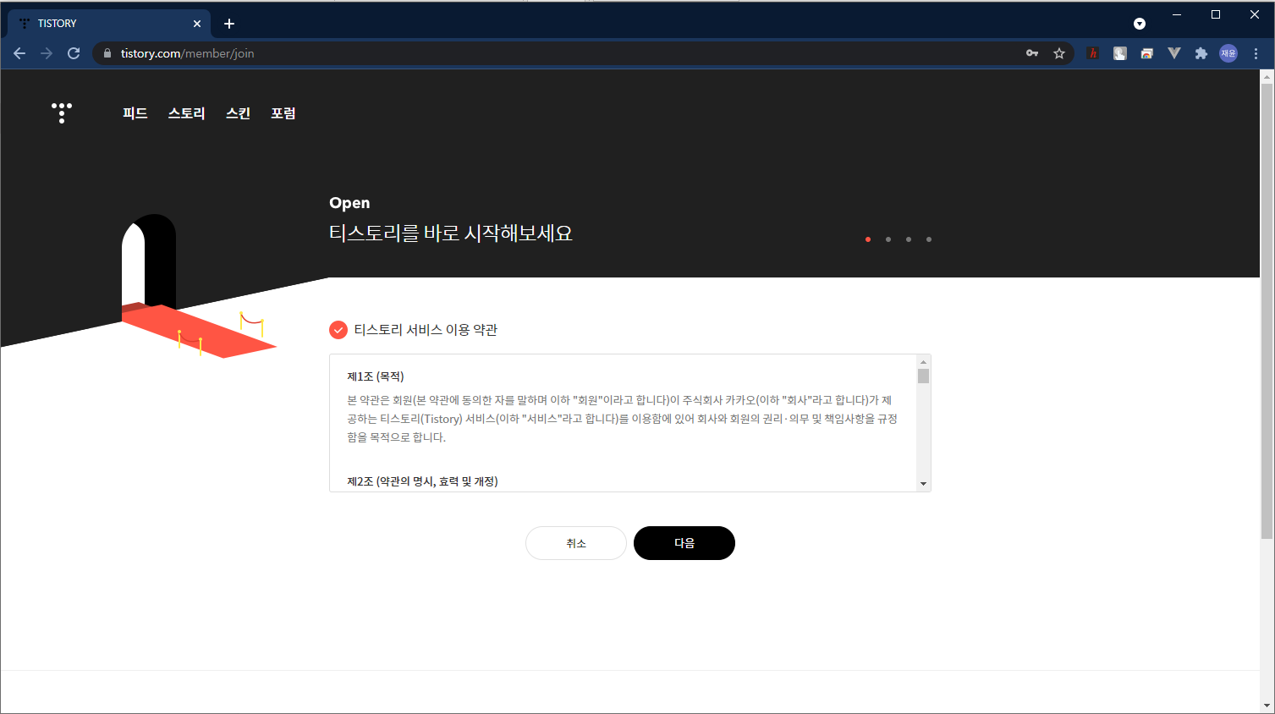Open the Chrome three-dot menu
This screenshot has height=714, width=1275.
click(x=1256, y=53)
